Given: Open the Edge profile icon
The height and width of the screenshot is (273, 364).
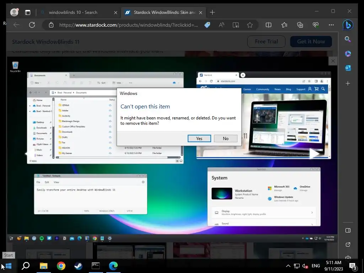Looking at the screenshot, I should point(14,12).
